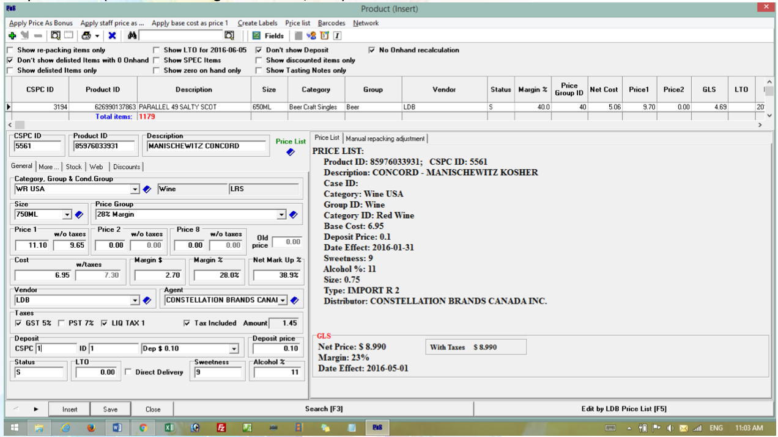Click the italic I toolbar icon
Screen dimensions: 778x437
coord(337,36)
